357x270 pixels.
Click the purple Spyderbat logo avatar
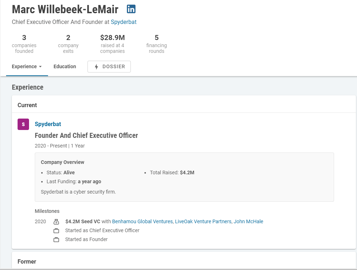coord(23,124)
